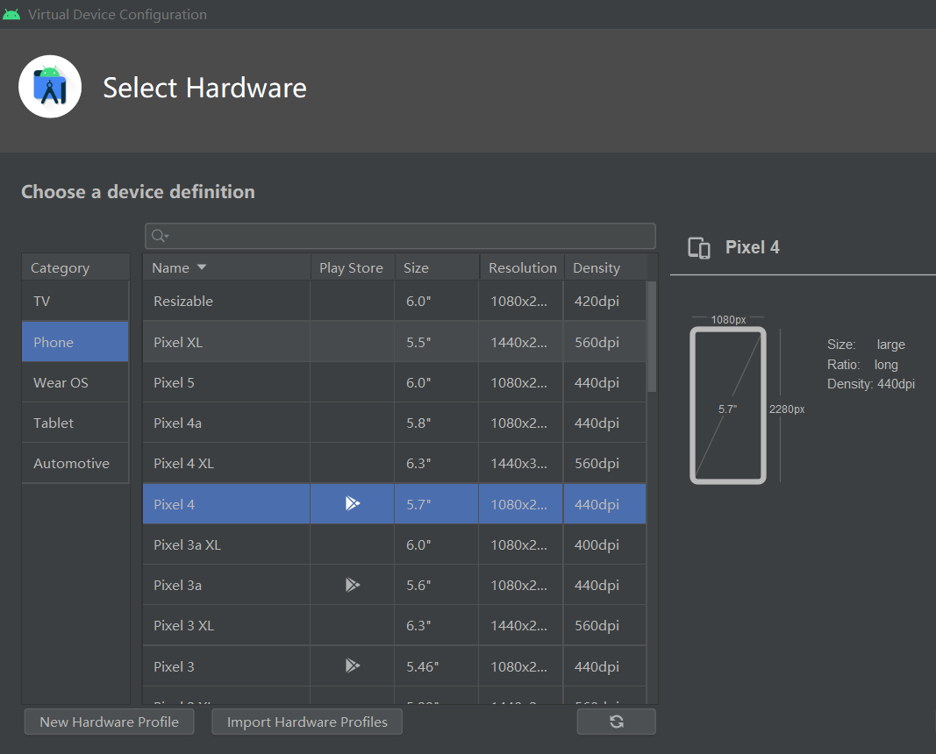
Task: Click the 400dpi density cell
Action: coord(604,544)
